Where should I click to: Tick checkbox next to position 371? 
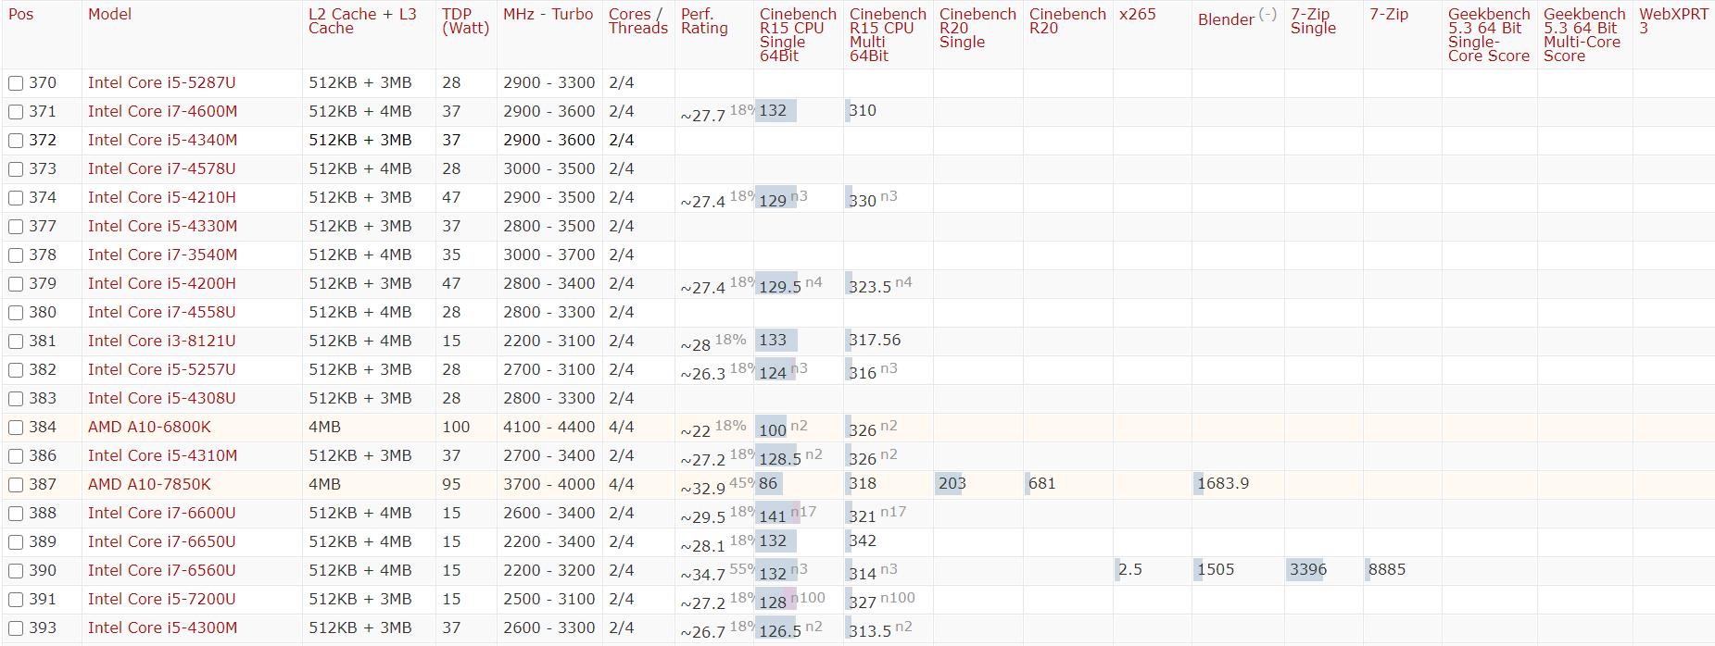16,112
